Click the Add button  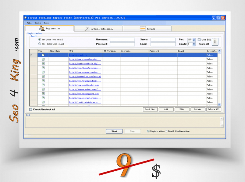point(166,109)
